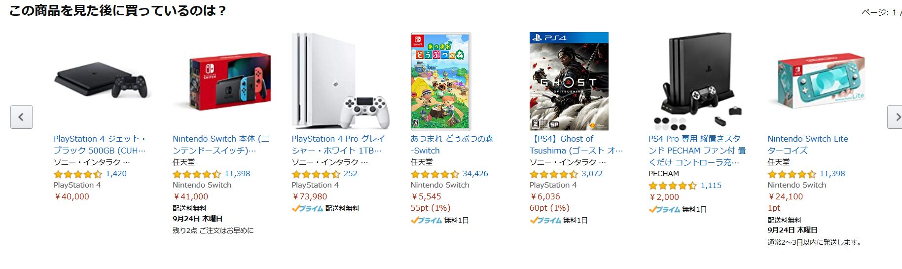Click the previous carousel arrow button
This screenshot has height=269, width=902.
click(x=21, y=117)
